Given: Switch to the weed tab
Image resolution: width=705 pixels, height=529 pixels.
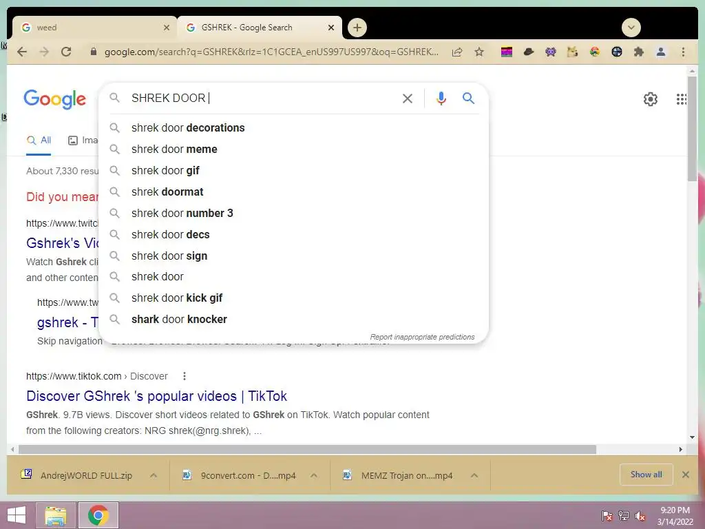Looking at the screenshot, I should (x=94, y=28).
